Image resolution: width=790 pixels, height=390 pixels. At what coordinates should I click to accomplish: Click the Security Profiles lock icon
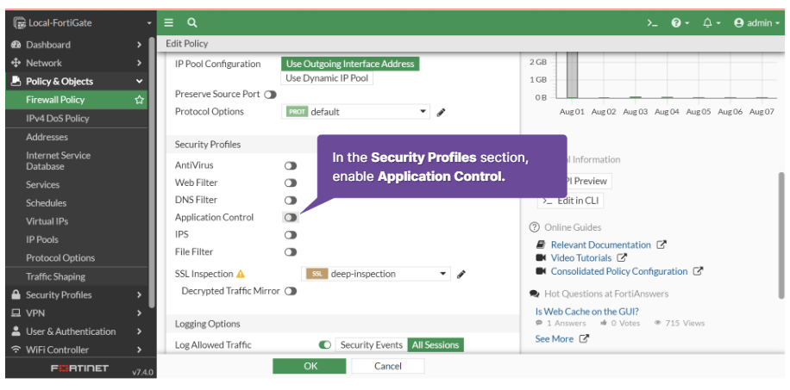(16, 295)
